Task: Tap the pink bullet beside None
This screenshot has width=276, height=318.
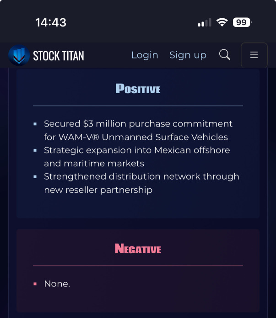Action: pyautogui.click(x=35, y=284)
